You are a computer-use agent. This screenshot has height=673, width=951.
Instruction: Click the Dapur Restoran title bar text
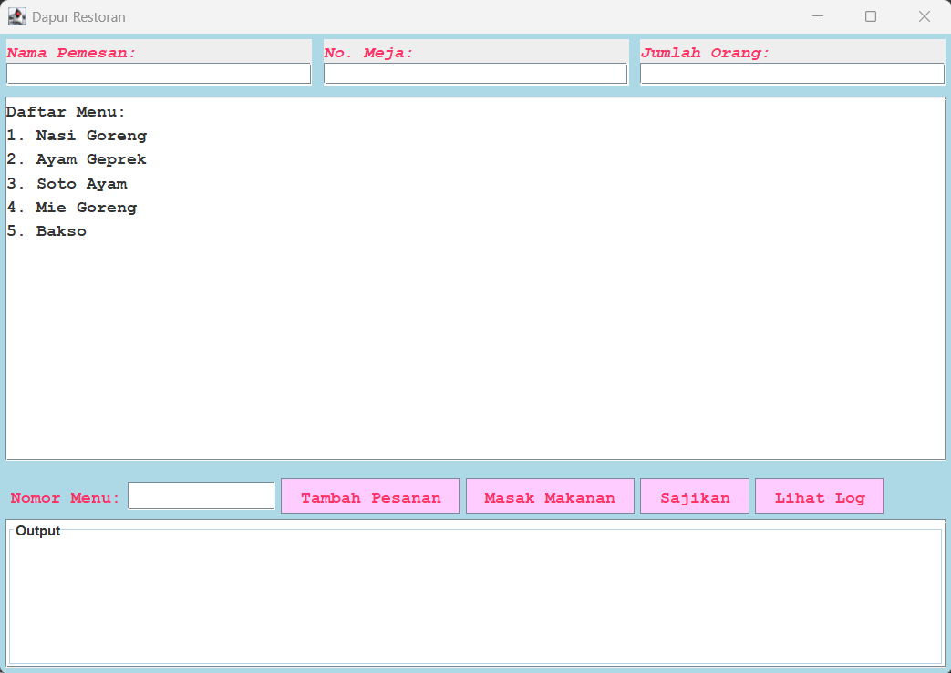(x=78, y=17)
